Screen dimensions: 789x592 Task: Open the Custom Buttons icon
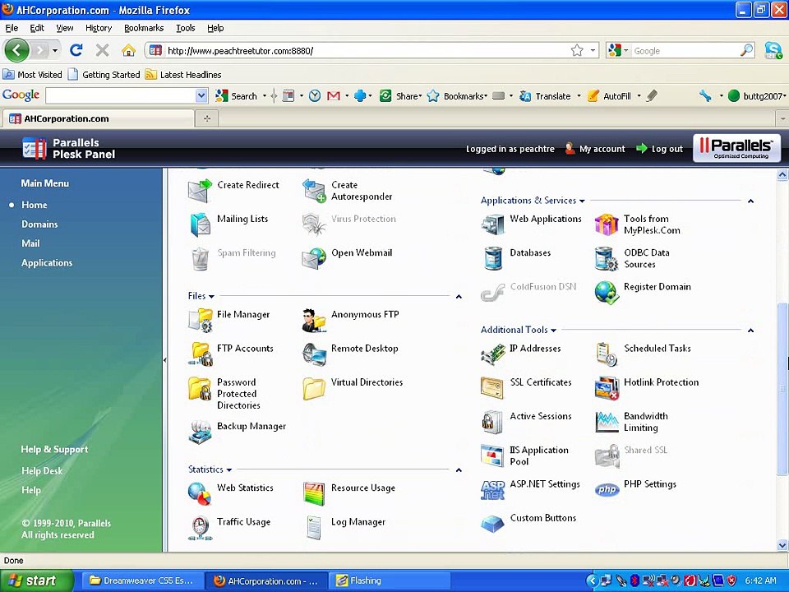click(x=492, y=524)
